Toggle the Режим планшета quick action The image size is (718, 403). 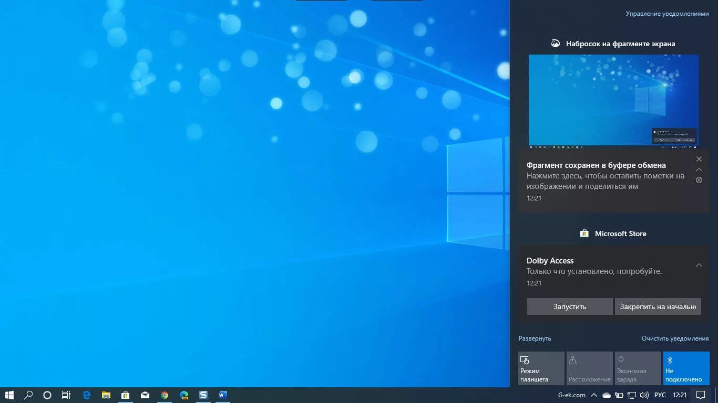click(541, 368)
